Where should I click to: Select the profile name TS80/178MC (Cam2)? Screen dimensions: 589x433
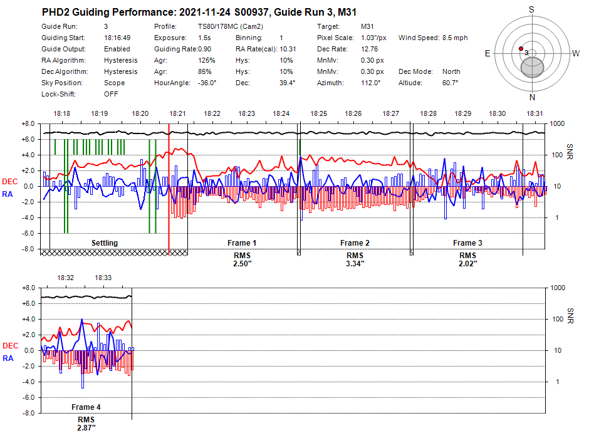point(230,27)
